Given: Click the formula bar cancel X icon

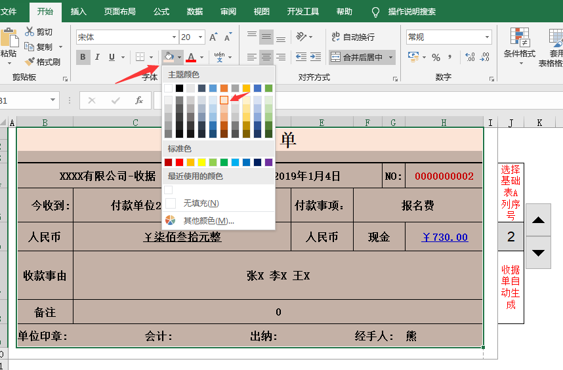Looking at the screenshot, I should pos(92,100).
